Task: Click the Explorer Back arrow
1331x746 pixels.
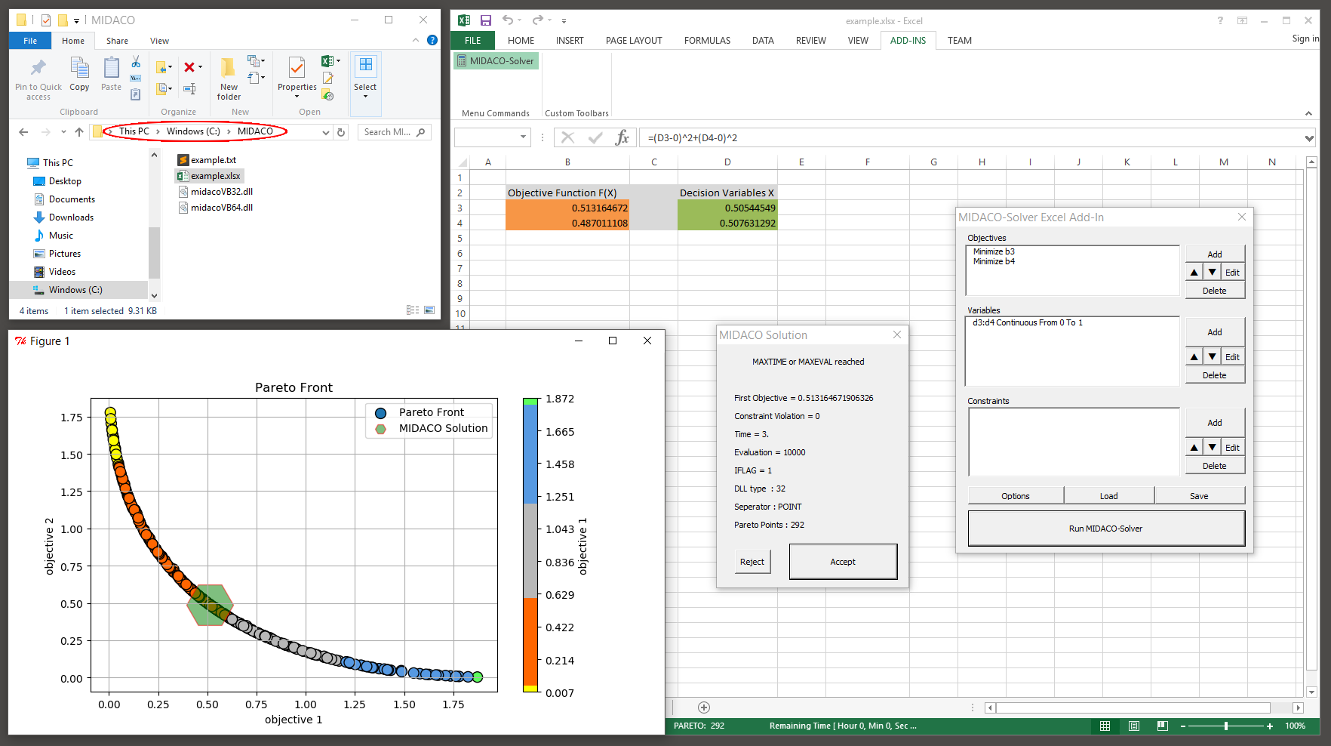Action: tap(23, 132)
